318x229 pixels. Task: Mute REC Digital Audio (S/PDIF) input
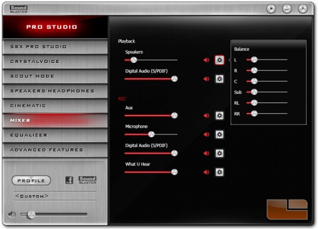pos(207,153)
